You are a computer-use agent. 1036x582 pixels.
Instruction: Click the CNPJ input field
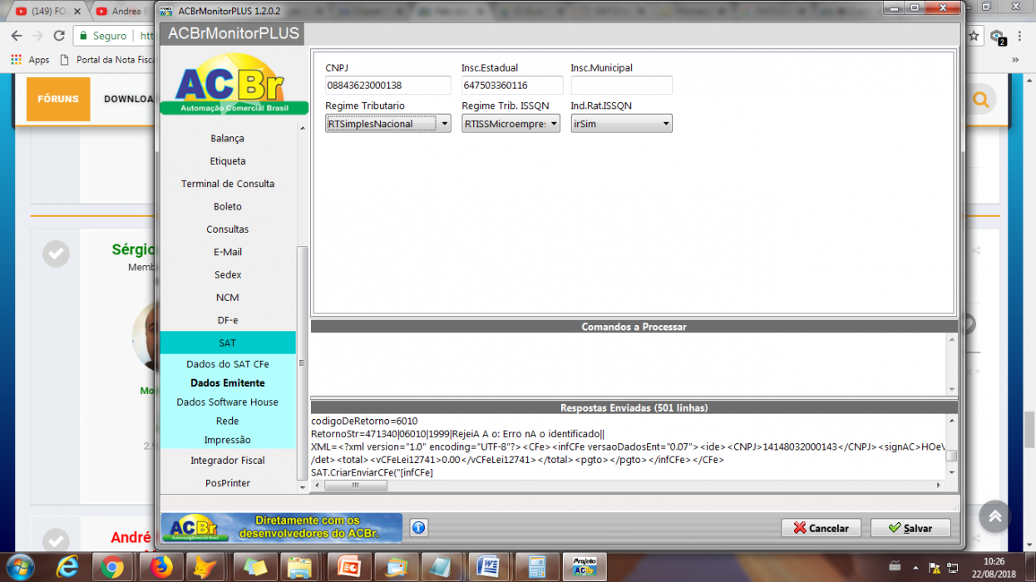coord(388,86)
